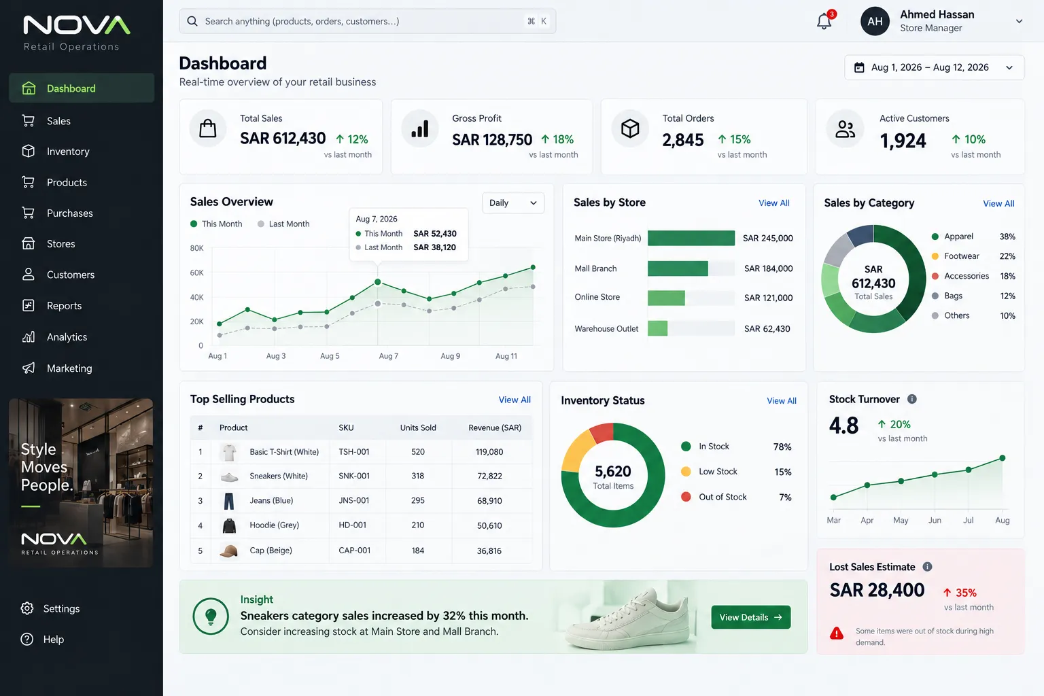
Task: Navigate to Customers in the sidebar
Action: point(82,275)
